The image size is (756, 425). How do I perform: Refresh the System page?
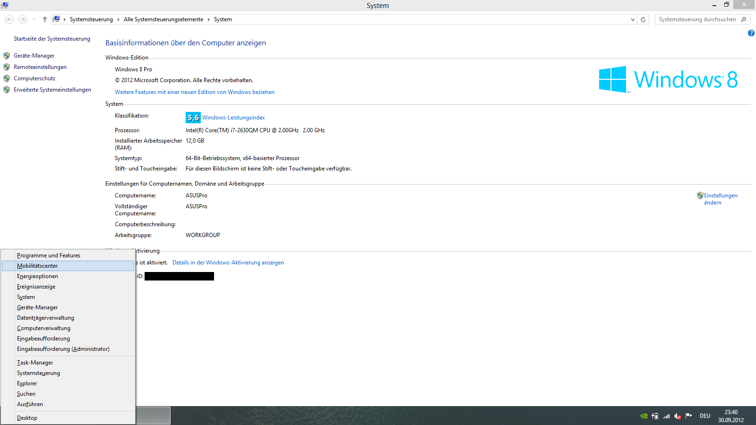click(643, 19)
